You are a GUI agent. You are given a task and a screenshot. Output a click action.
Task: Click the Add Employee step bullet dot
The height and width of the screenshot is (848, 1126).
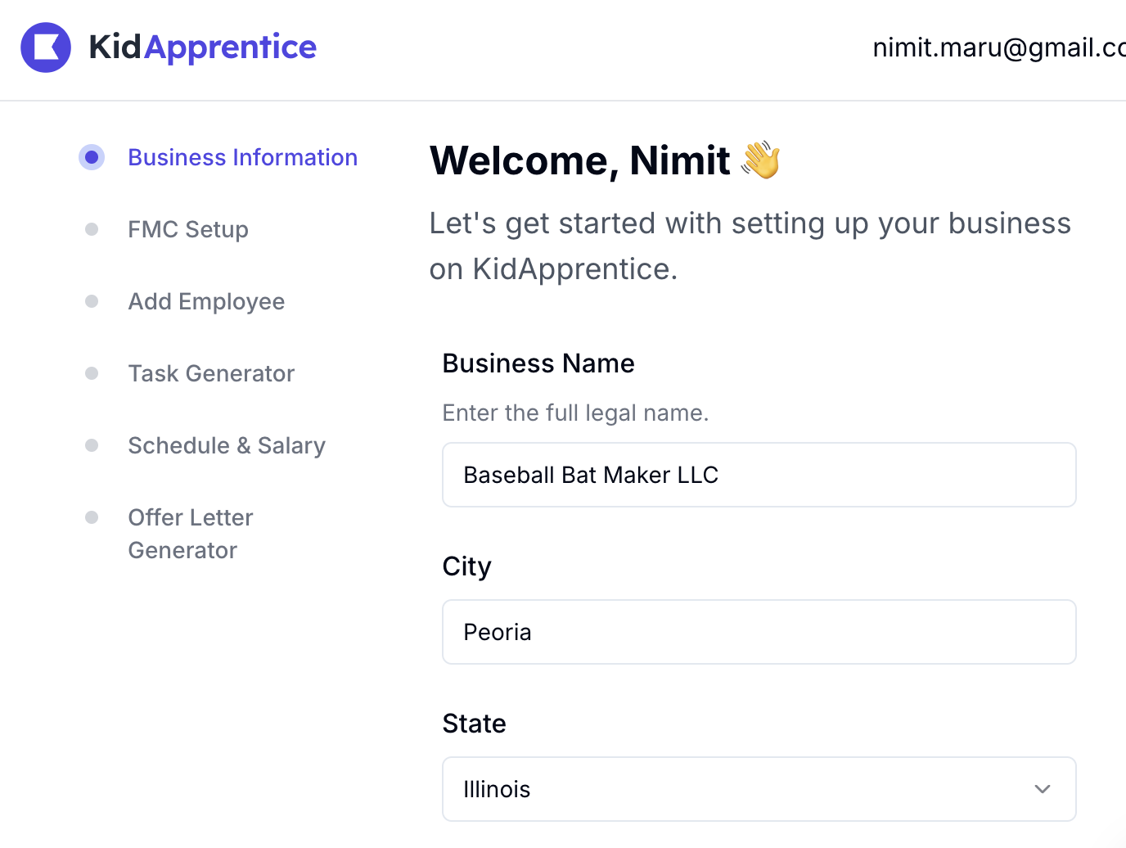point(92,301)
